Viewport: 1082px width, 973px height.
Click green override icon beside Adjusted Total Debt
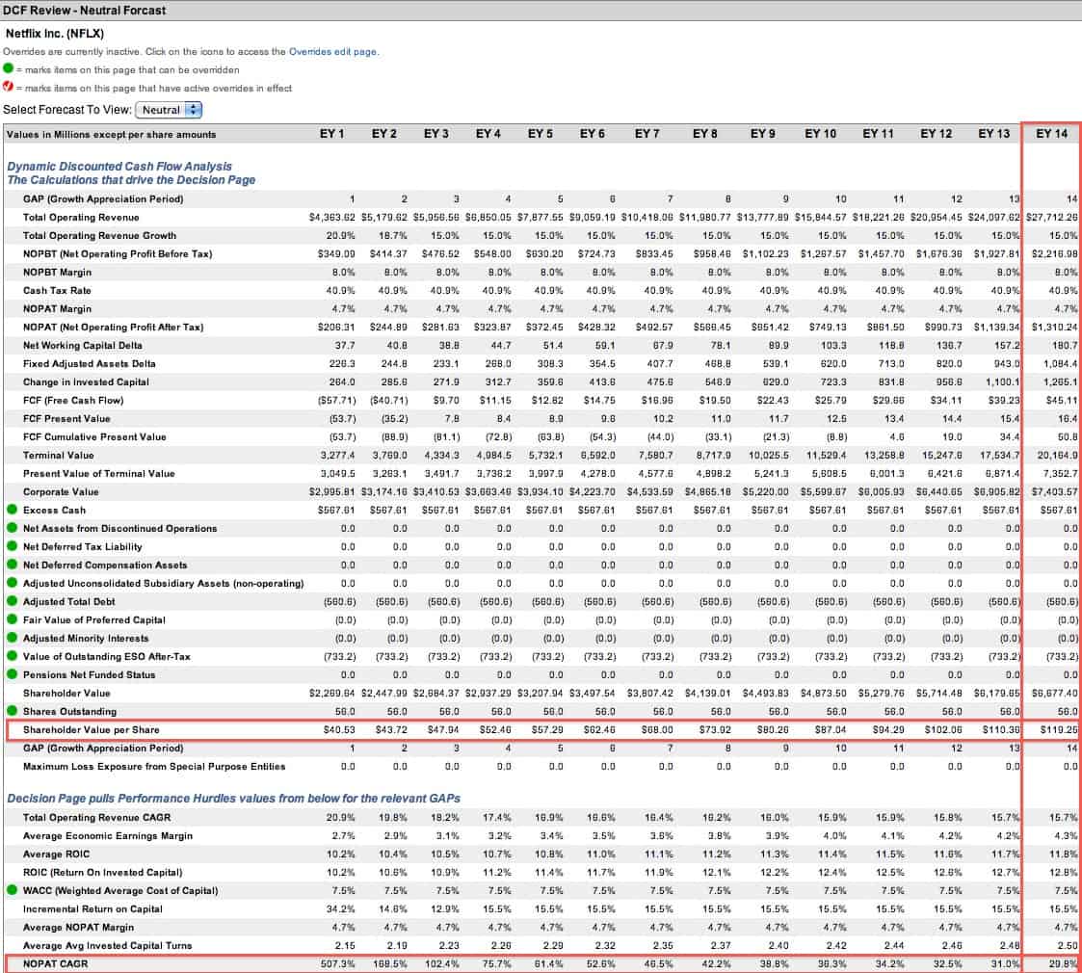tap(12, 601)
